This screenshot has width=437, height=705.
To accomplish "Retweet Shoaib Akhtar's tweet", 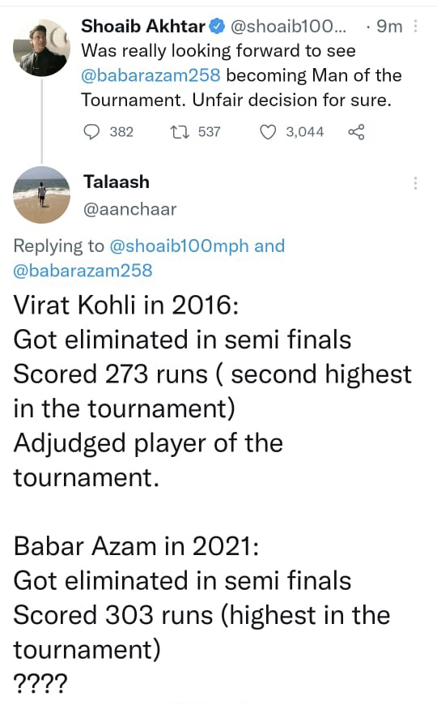I will coord(180,132).
